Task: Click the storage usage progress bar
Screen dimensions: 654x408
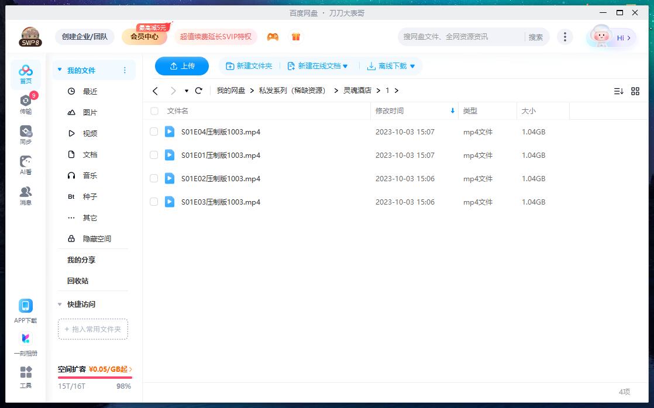Action: point(94,379)
